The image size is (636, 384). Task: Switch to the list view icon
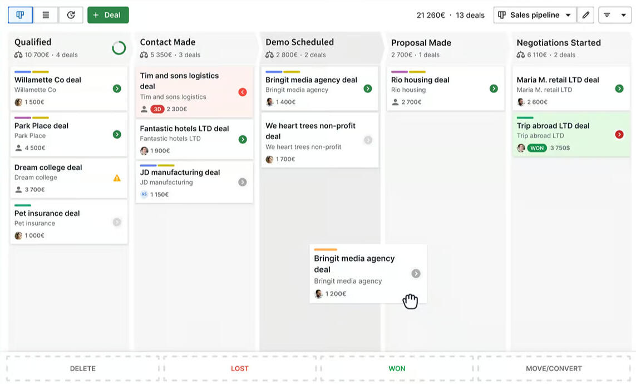point(45,15)
